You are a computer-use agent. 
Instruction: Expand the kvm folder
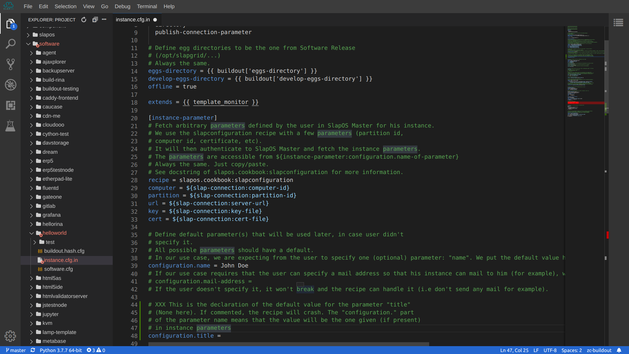click(31, 323)
